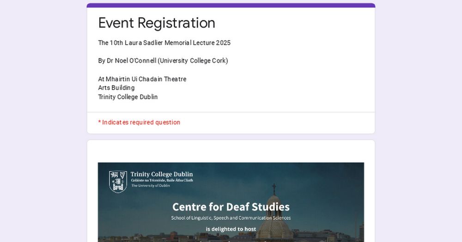Select the 10th Laura Sadlier Memorial Lecture text
Screen dimensions: 462x242
(x=164, y=43)
